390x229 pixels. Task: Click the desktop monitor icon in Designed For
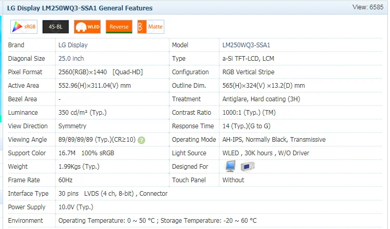pos(230,166)
